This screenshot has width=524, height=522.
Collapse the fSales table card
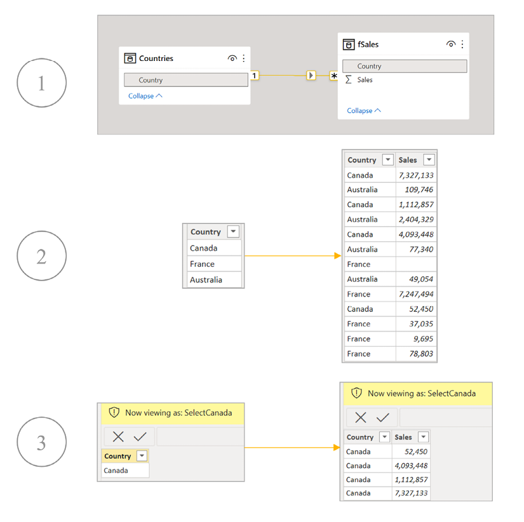pos(363,110)
